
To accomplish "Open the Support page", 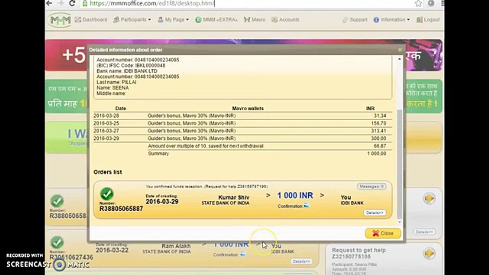I will pos(355,19).
